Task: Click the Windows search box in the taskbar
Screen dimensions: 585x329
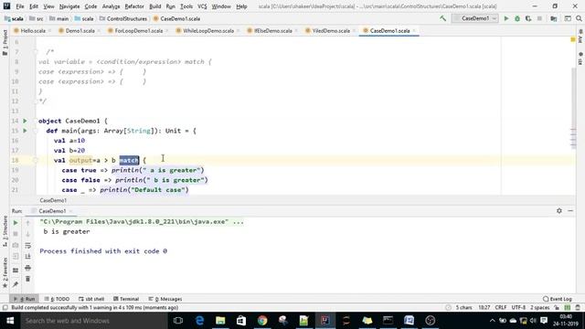Action: point(93,321)
